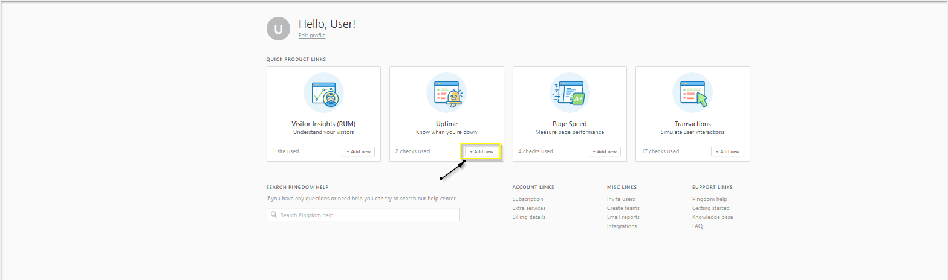Add a new Transactions check
This screenshot has height=280, width=948.
point(727,151)
